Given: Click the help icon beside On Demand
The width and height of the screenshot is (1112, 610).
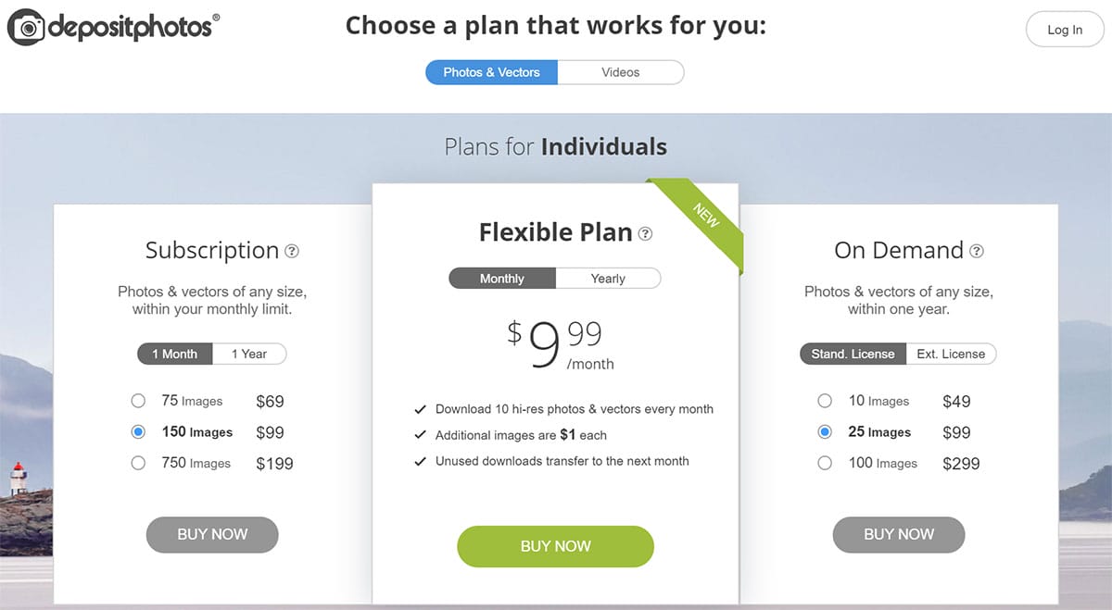Looking at the screenshot, I should click(x=977, y=251).
